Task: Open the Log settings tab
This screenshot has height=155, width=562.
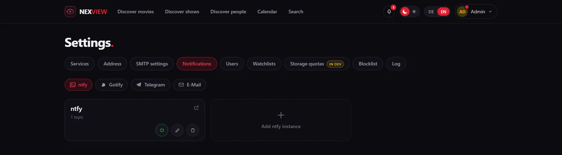Action: point(396,64)
